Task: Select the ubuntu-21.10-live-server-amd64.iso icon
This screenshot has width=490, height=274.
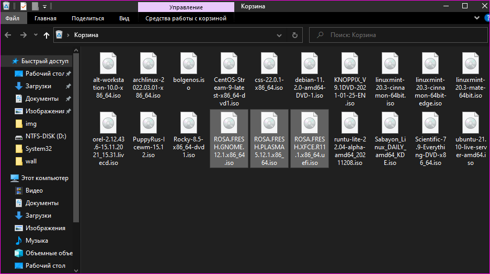Action: (x=470, y=123)
